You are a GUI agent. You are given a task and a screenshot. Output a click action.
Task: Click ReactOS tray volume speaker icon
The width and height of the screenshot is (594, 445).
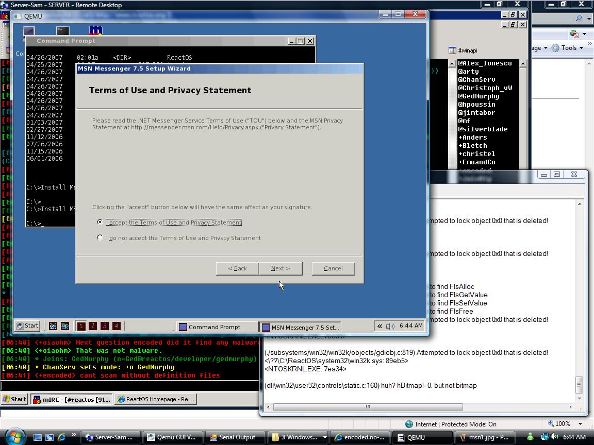pos(390,326)
